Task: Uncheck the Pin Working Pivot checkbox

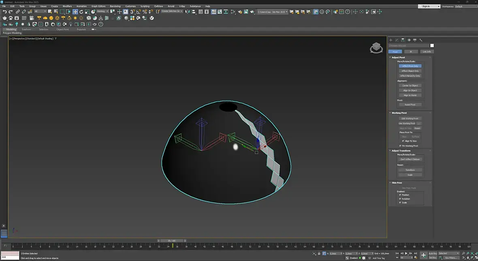Action: click(x=400, y=146)
